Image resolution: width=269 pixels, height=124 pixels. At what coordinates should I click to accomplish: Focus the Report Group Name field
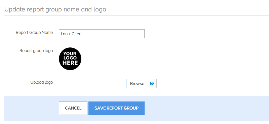(102, 34)
